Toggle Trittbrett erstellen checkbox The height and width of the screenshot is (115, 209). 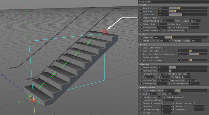(x=159, y=30)
